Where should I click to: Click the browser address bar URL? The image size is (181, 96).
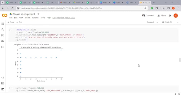coord(61,8)
